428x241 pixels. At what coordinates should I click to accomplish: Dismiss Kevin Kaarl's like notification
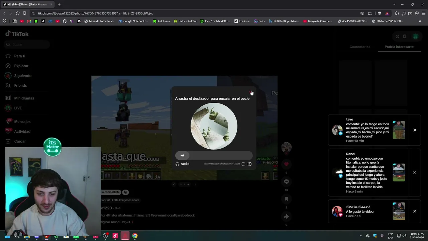coord(415,211)
